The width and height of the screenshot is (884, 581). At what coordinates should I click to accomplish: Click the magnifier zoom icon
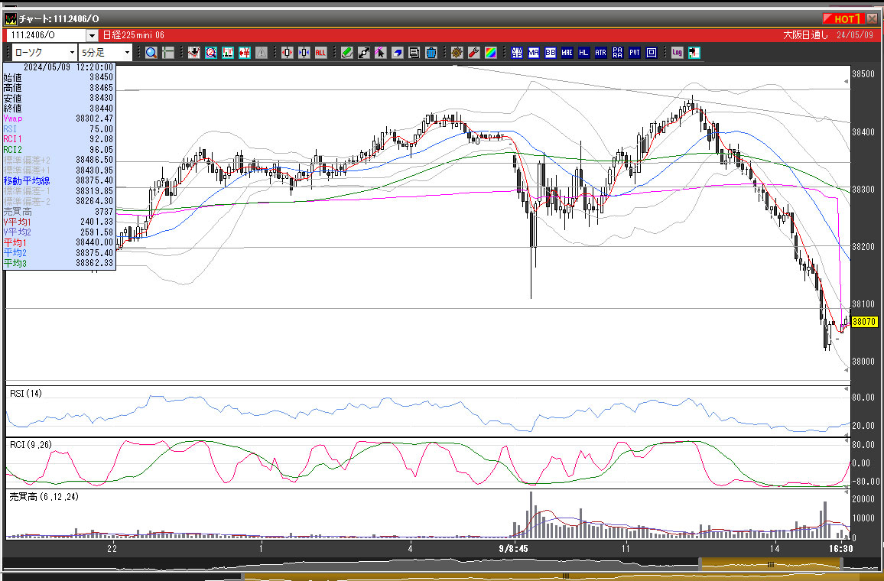[151, 53]
